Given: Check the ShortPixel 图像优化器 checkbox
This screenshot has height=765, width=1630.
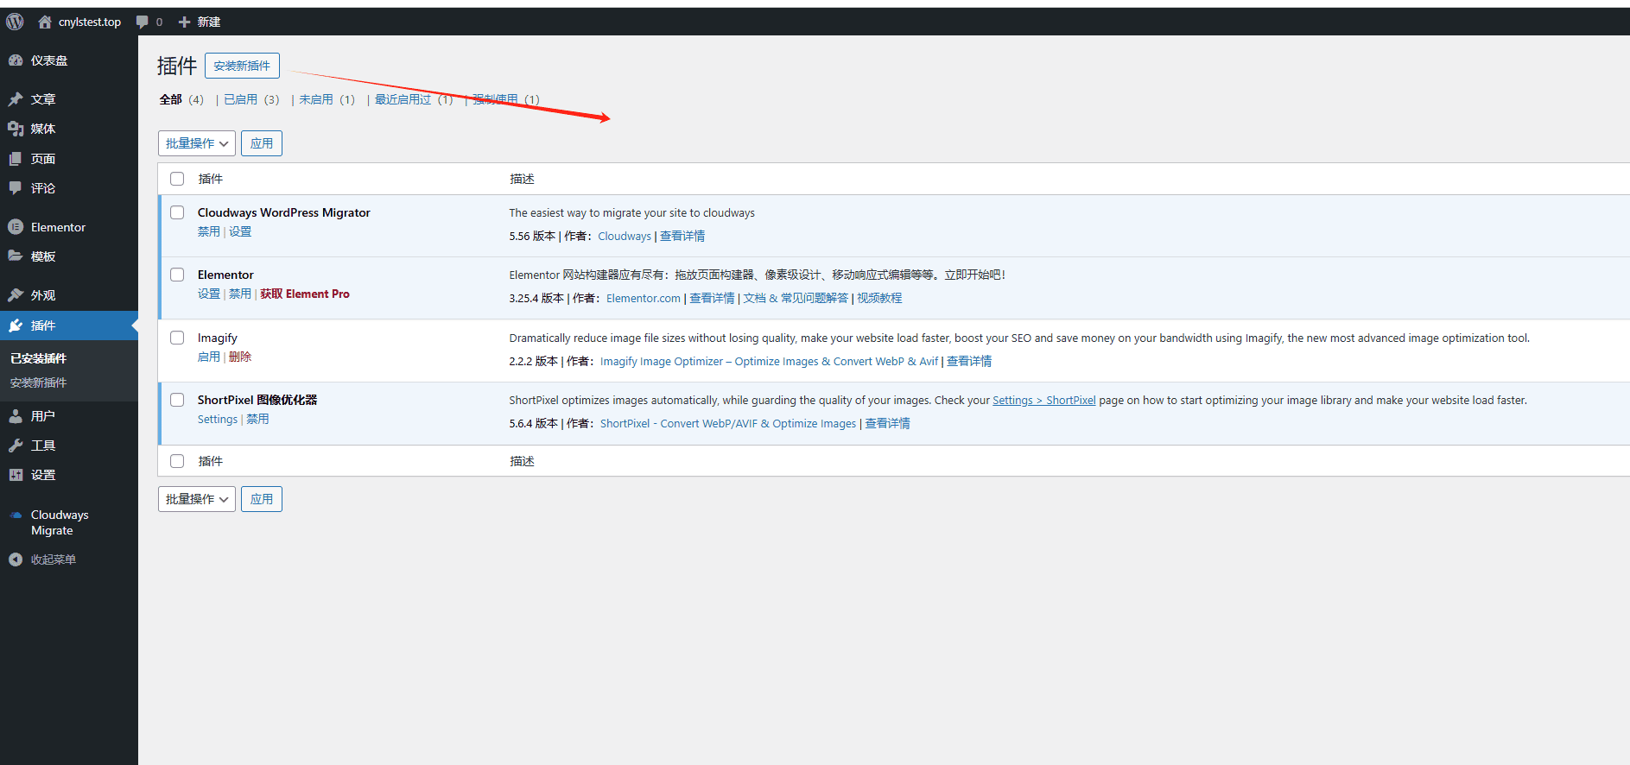Looking at the screenshot, I should 177,400.
